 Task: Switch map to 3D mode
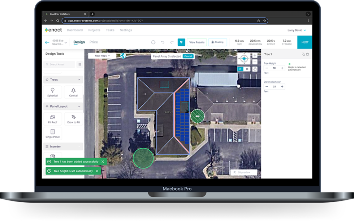[247, 68]
